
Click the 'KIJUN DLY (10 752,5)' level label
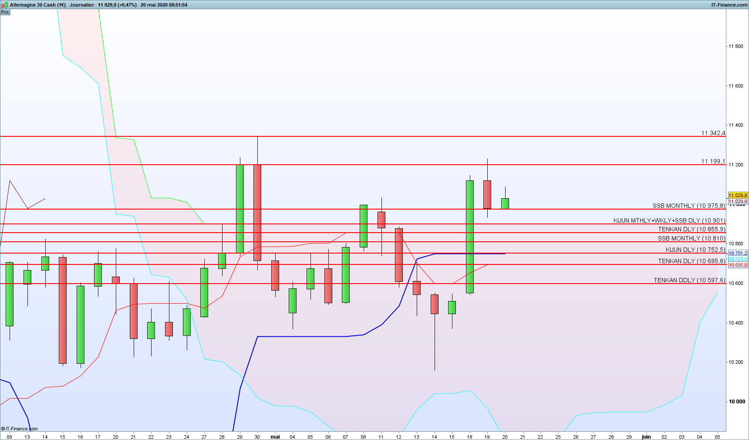(695, 250)
